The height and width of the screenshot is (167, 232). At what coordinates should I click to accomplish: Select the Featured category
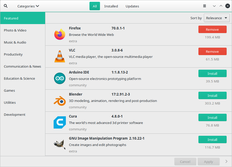point(22,18)
